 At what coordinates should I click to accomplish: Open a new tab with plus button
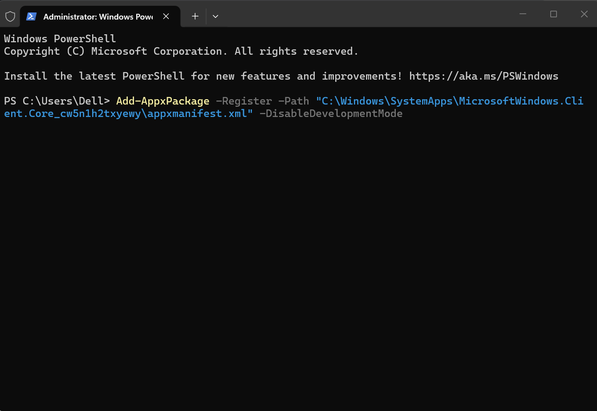click(x=195, y=16)
